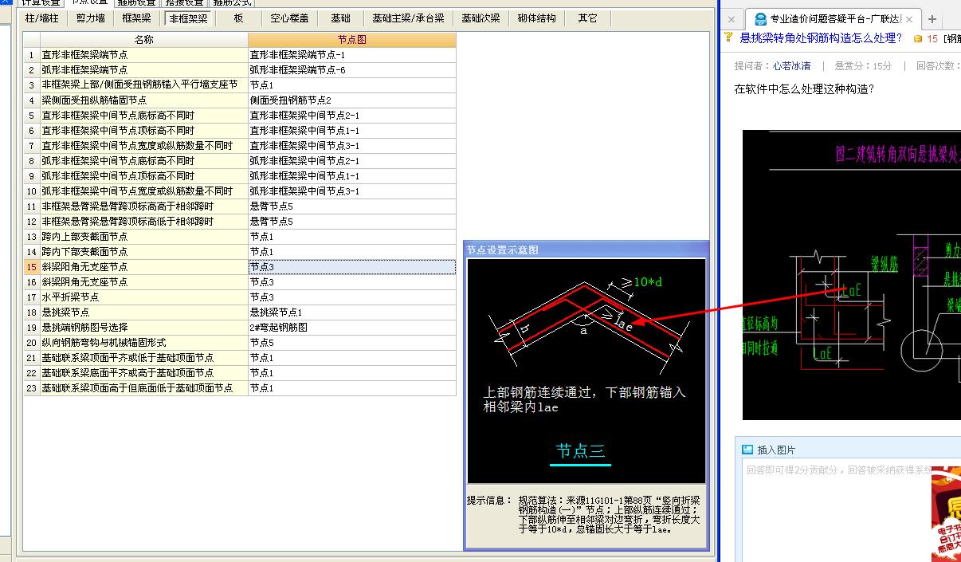Select row 直形非框架梁中间节点顶标高不同时

tap(144, 131)
